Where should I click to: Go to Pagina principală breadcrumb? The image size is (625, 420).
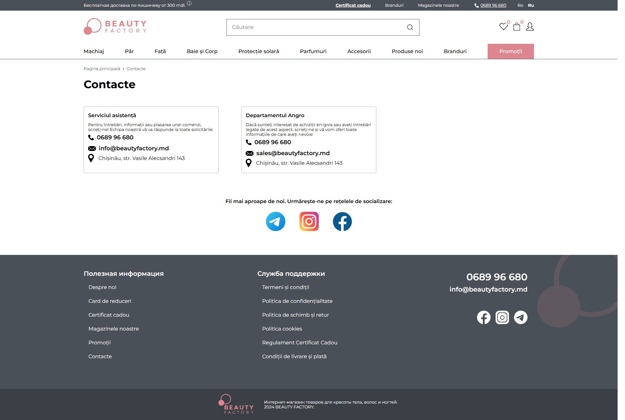click(102, 69)
